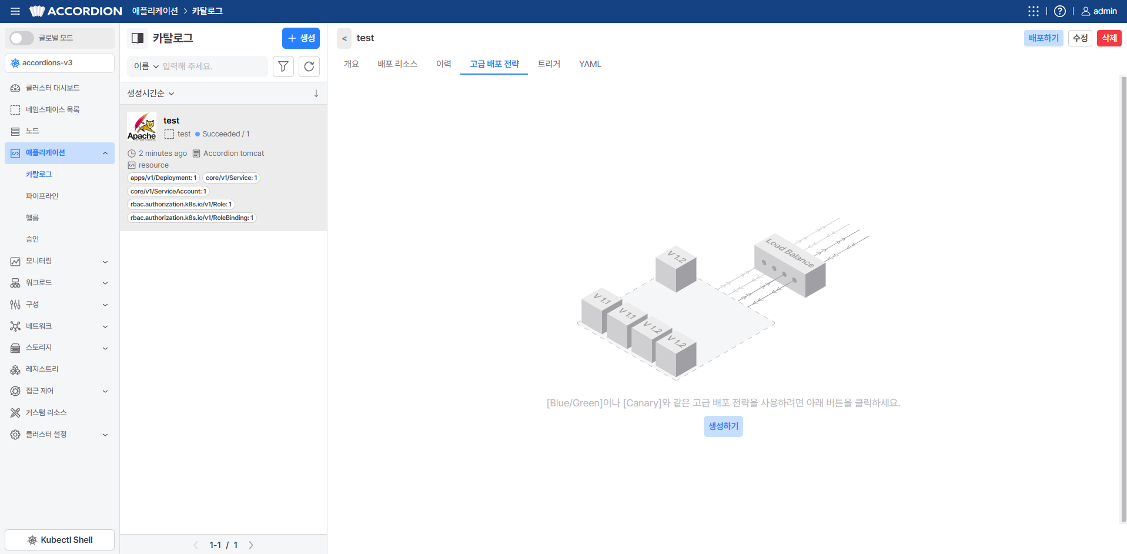The width and height of the screenshot is (1127, 554).
Task: Switch to the 트리거 tab
Action: (x=549, y=64)
